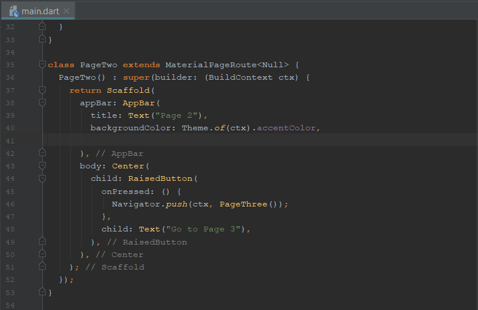The image size is (478, 310).
Task: Click 'BuildContext' in the builder parameter
Action: tap(240, 77)
